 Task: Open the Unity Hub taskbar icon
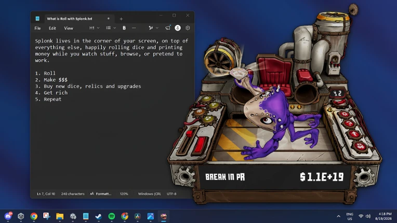point(21,216)
